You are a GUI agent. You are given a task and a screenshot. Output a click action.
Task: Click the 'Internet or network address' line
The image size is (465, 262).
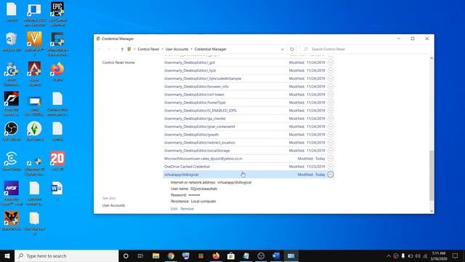tap(211, 183)
